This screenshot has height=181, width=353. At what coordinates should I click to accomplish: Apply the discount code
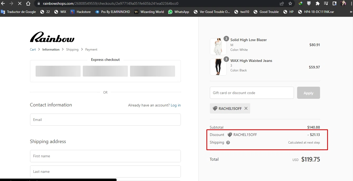tap(308, 93)
